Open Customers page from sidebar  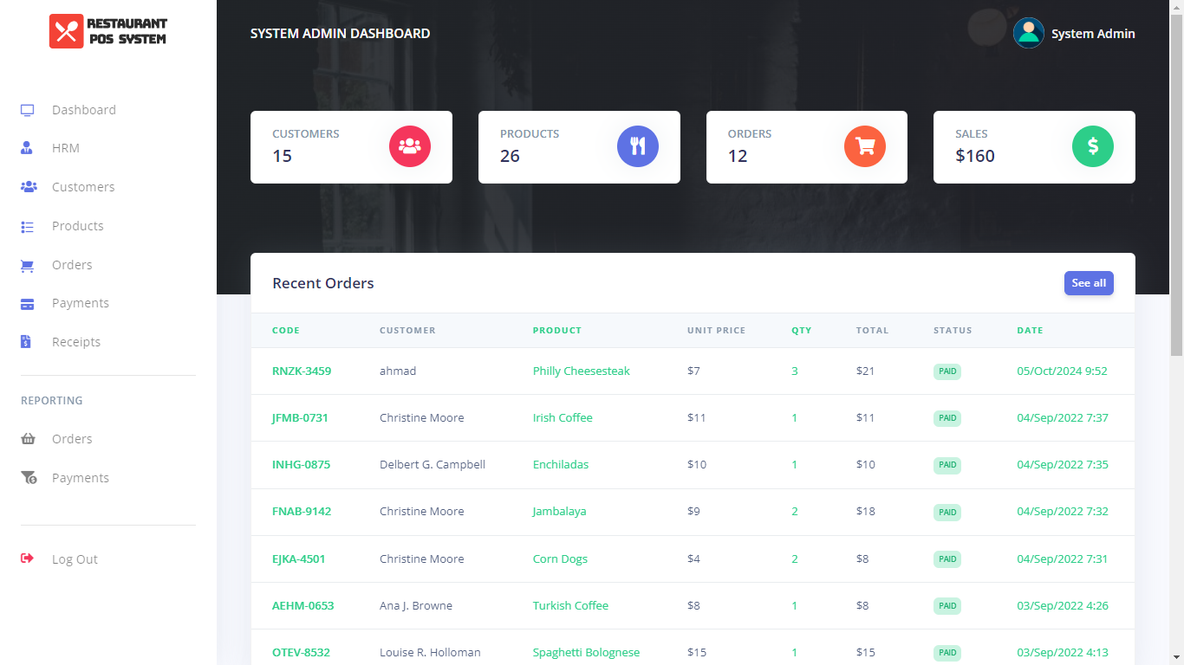pyautogui.click(x=83, y=187)
